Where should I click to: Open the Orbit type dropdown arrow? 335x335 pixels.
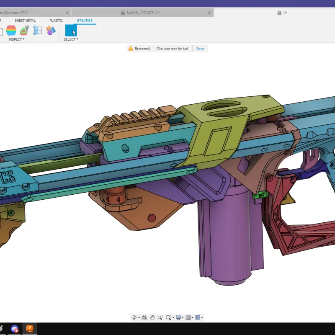(139, 318)
